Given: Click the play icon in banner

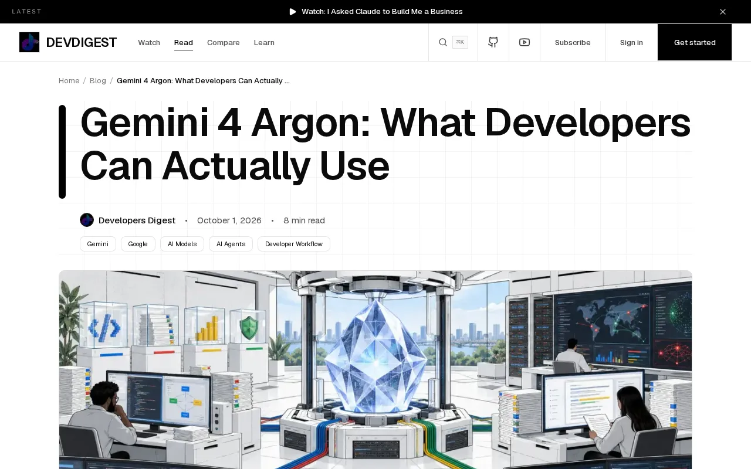Looking at the screenshot, I should (293, 12).
